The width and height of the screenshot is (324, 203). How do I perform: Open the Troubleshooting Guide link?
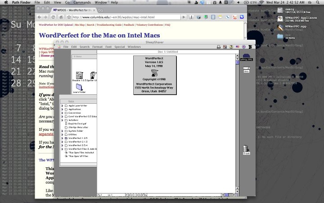pyautogui.click(x=109, y=25)
